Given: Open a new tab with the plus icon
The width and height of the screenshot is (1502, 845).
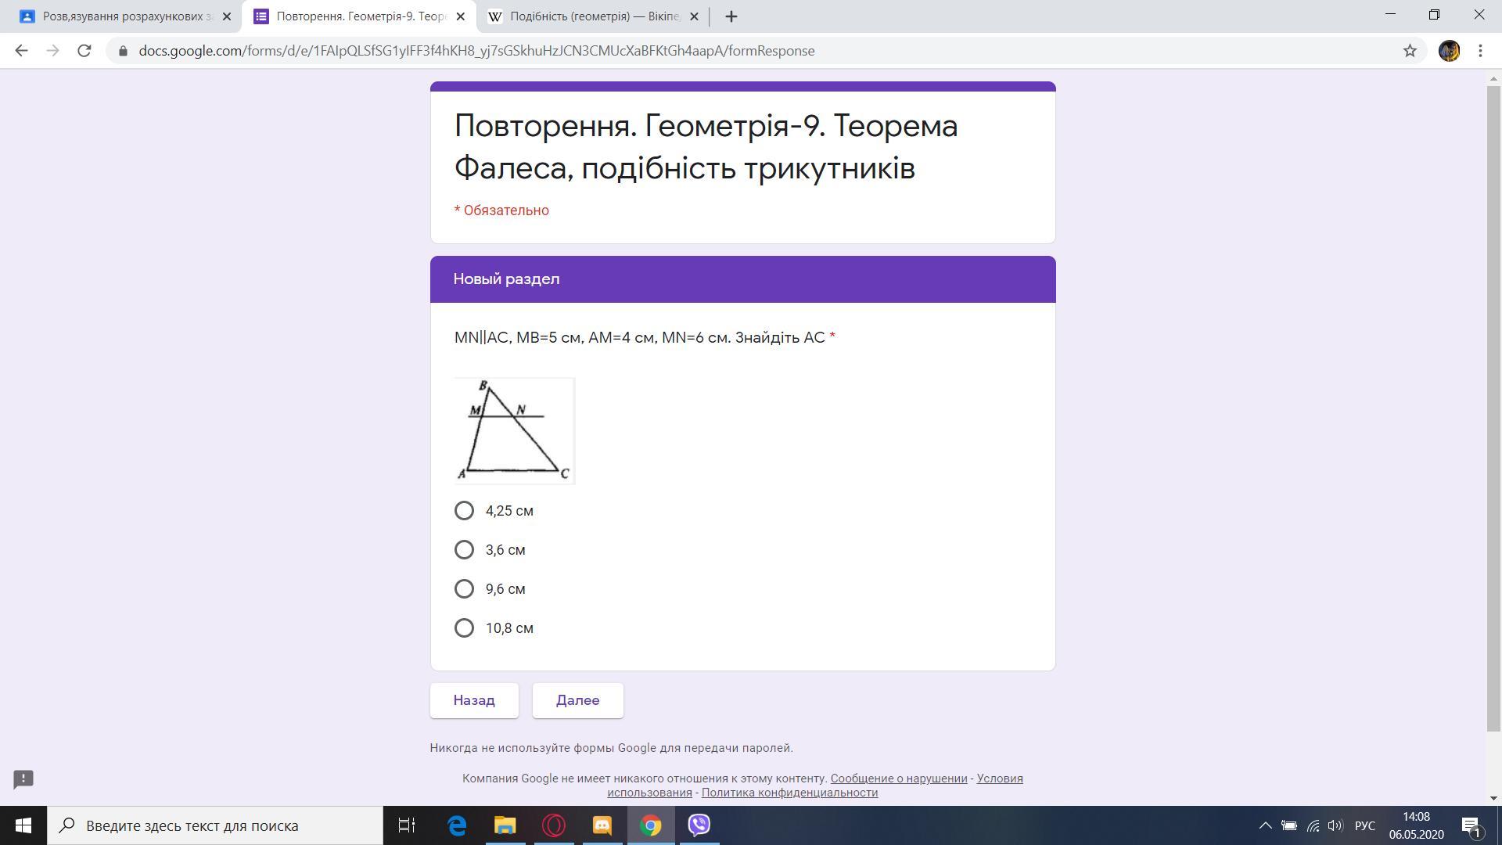Looking at the screenshot, I should coord(731,16).
